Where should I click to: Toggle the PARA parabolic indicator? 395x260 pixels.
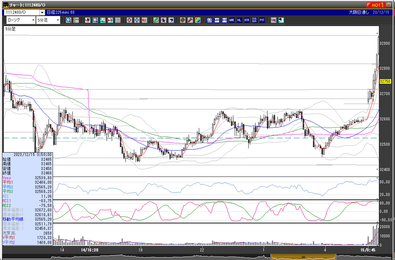pos(255,20)
